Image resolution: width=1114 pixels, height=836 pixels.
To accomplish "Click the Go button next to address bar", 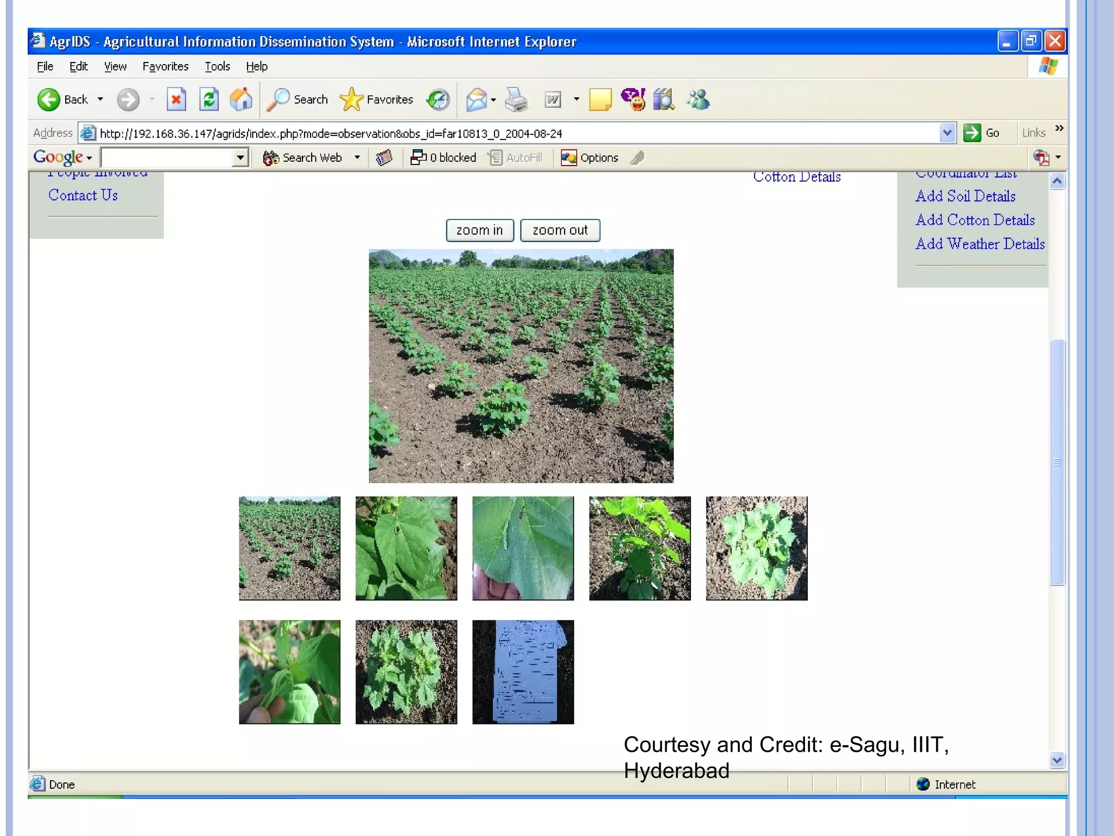I will coord(982,133).
